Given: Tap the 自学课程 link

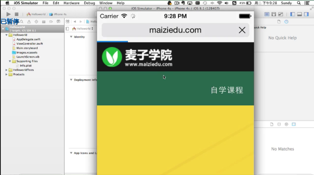Looking at the screenshot, I should tap(227, 90).
